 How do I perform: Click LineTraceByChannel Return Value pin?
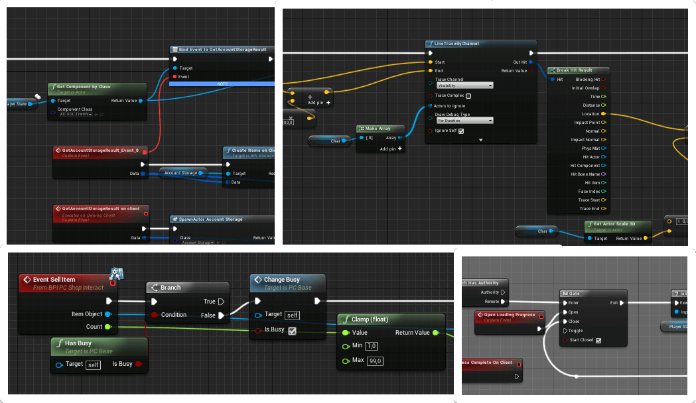point(531,70)
